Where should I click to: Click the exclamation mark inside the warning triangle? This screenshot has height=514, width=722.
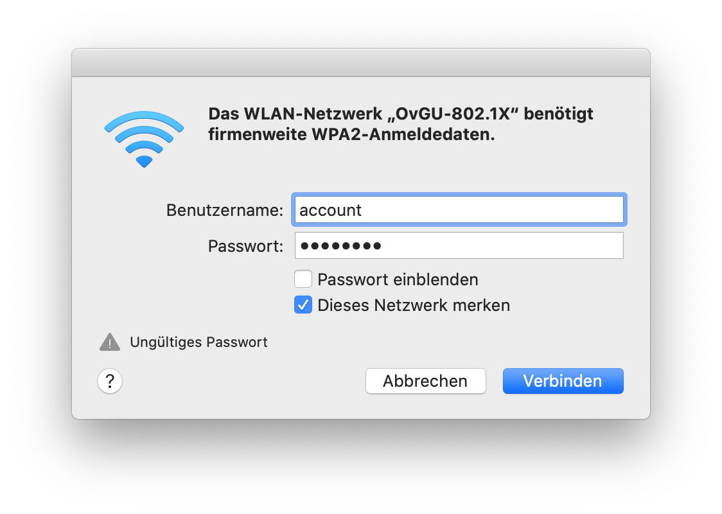click(109, 343)
